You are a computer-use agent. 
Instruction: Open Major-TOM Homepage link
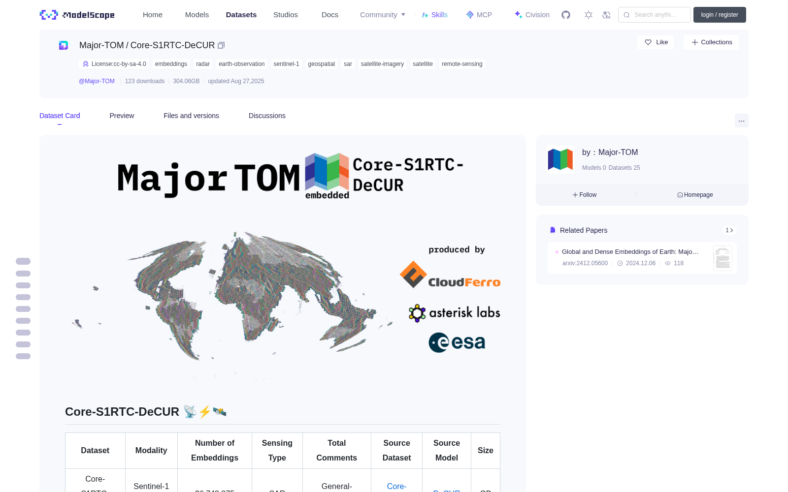695,195
